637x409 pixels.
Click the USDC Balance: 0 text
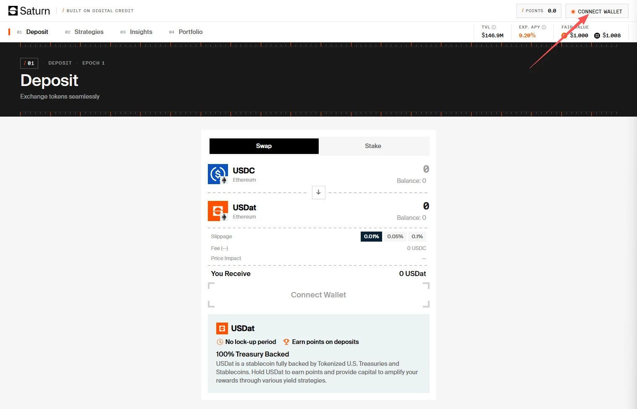pyautogui.click(x=412, y=181)
